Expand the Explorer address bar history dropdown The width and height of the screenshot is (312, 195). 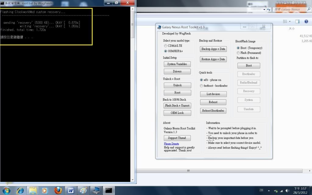pyautogui.click(x=264, y=9)
